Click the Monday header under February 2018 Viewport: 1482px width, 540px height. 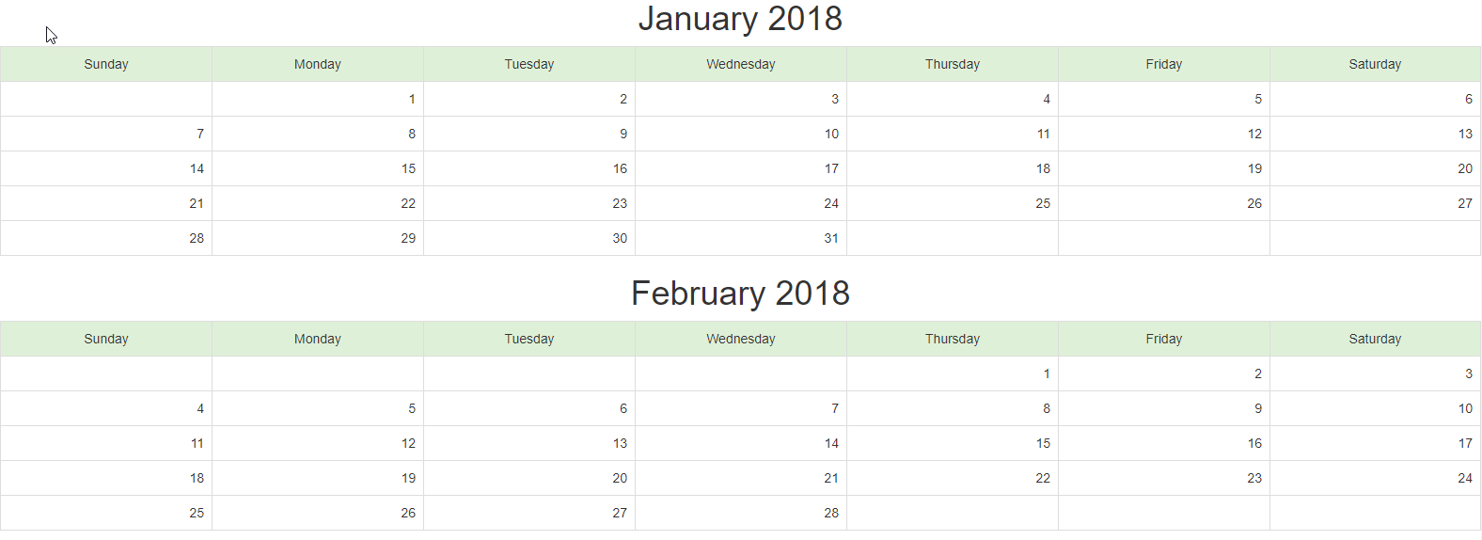click(x=318, y=339)
